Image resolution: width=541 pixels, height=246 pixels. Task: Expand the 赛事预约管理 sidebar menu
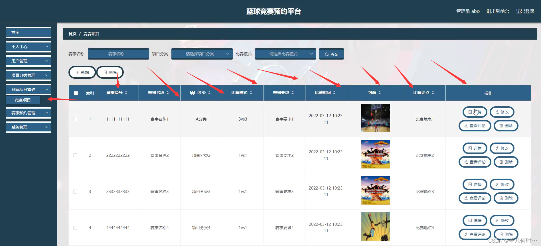(29, 113)
